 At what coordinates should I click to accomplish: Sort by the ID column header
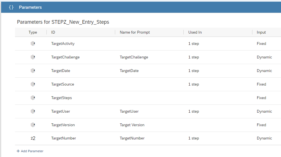(53, 32)
